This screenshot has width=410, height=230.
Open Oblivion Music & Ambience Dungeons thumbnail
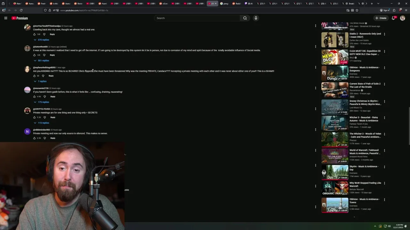[x=335, y=73]
